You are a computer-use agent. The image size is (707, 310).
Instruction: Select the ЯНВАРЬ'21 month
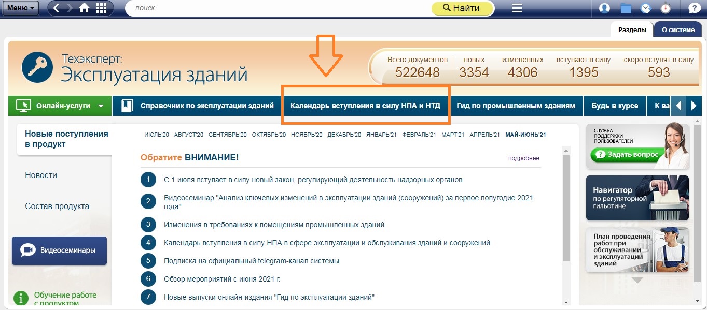(x=381, y=135)
